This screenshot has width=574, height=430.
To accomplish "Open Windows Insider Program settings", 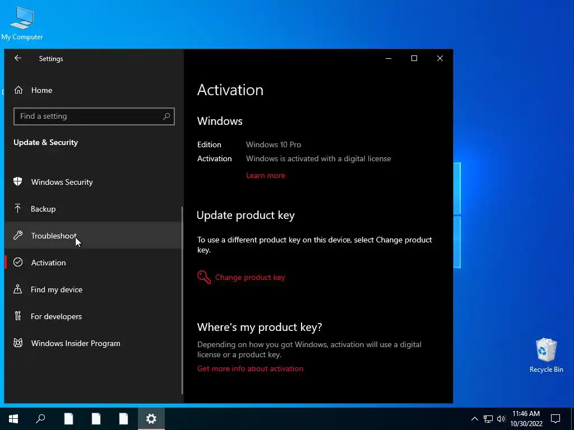I will click(x=94, y=343).
